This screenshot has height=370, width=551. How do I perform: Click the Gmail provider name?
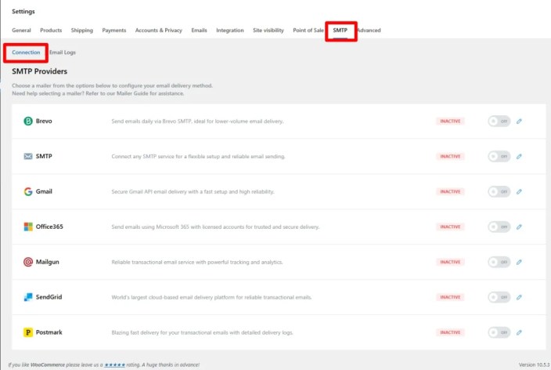coord(44,191)
